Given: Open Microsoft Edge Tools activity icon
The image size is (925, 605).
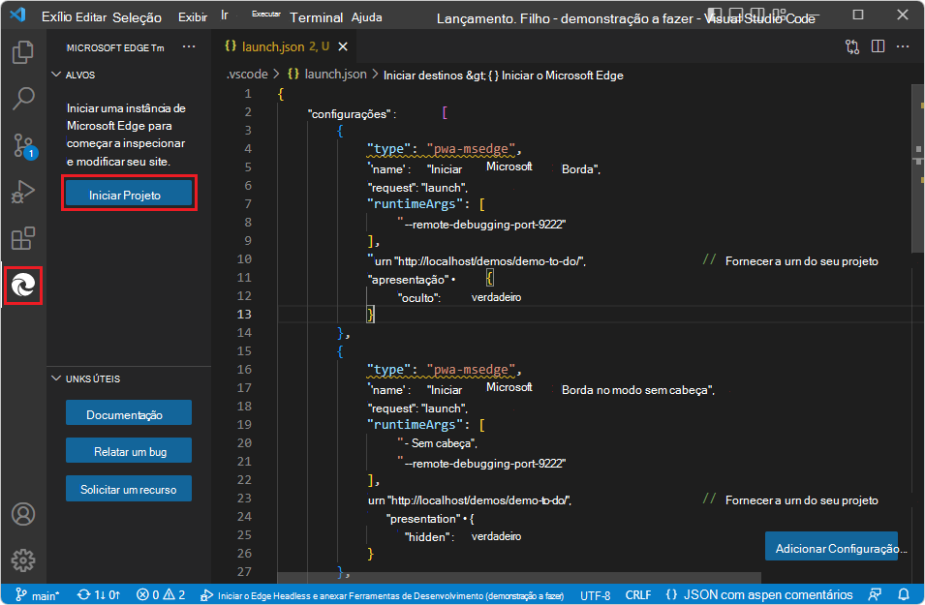Looking at the screenshot, I should pyautogui.click(x=23, y=286).
